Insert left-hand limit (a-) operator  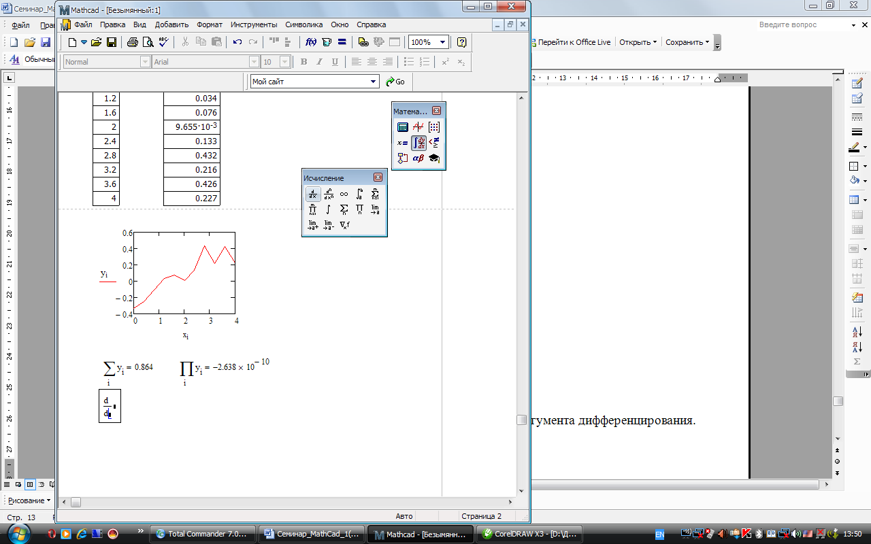click(x=329, y=225)
